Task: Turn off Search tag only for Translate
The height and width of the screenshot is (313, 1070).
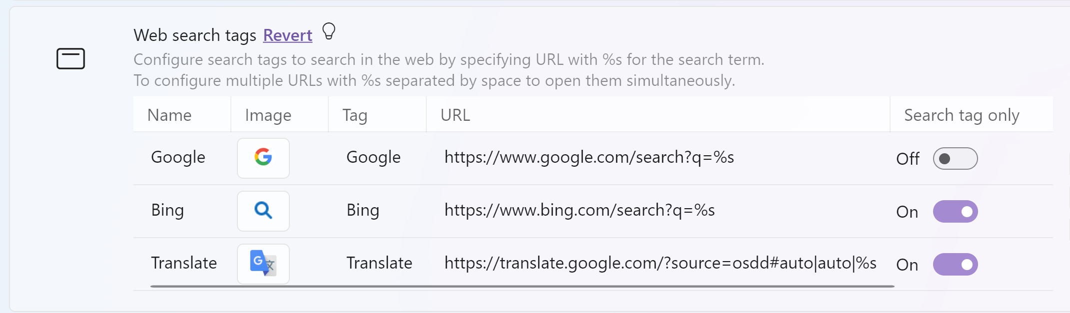Action: [955, 265]
